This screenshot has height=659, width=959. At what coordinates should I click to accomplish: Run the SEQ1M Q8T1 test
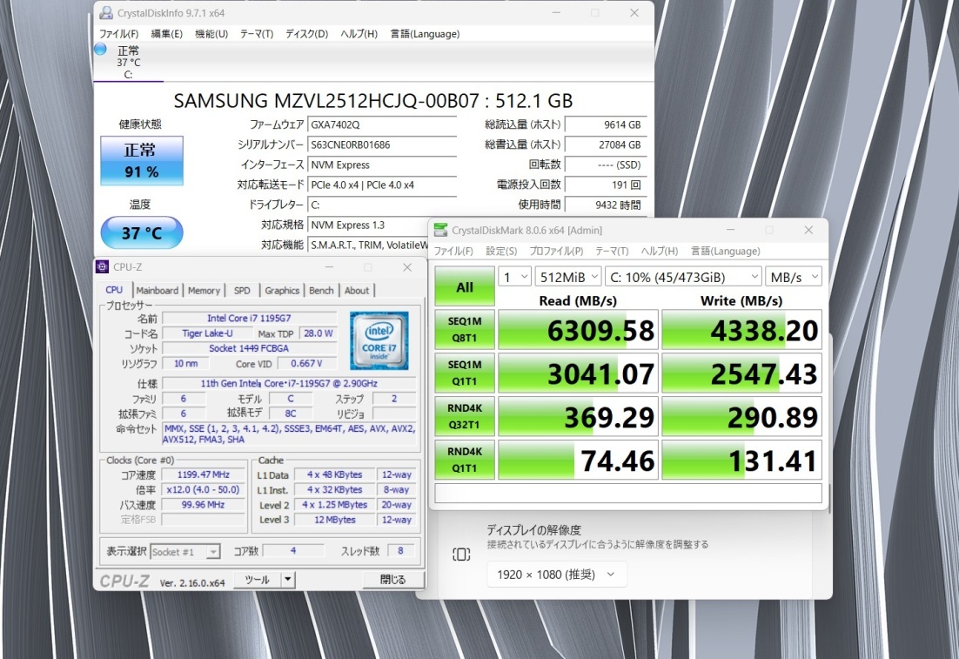pos(465,329)
